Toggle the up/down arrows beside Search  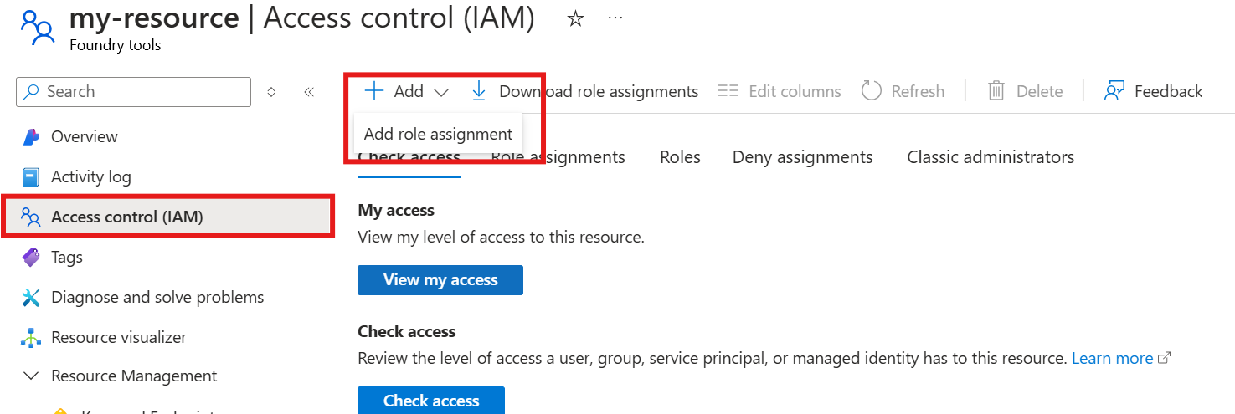(x=271, y=92)
